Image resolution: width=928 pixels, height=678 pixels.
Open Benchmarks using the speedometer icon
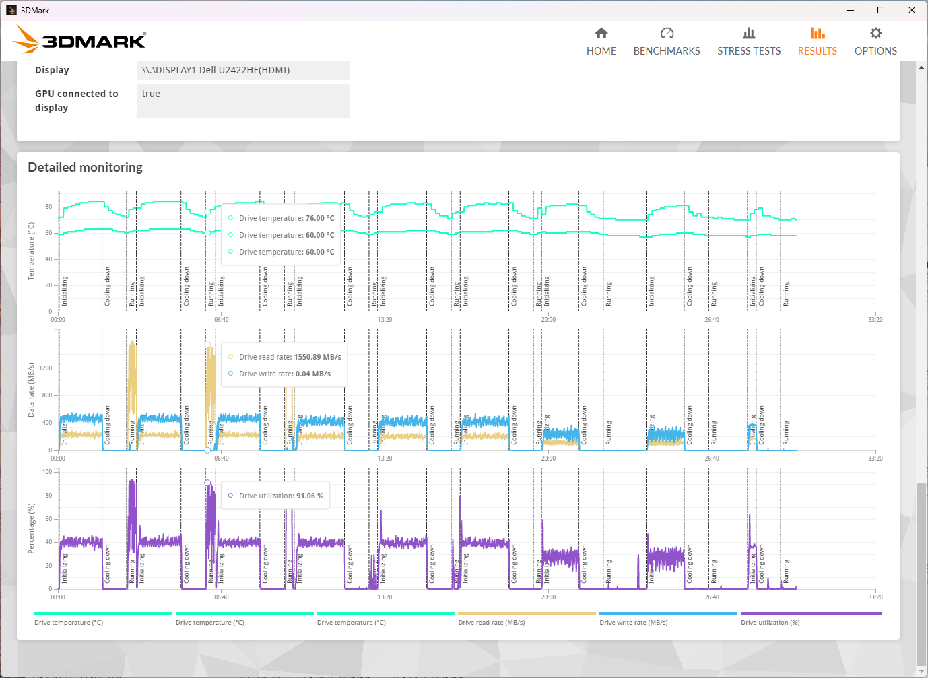(667, 34)
